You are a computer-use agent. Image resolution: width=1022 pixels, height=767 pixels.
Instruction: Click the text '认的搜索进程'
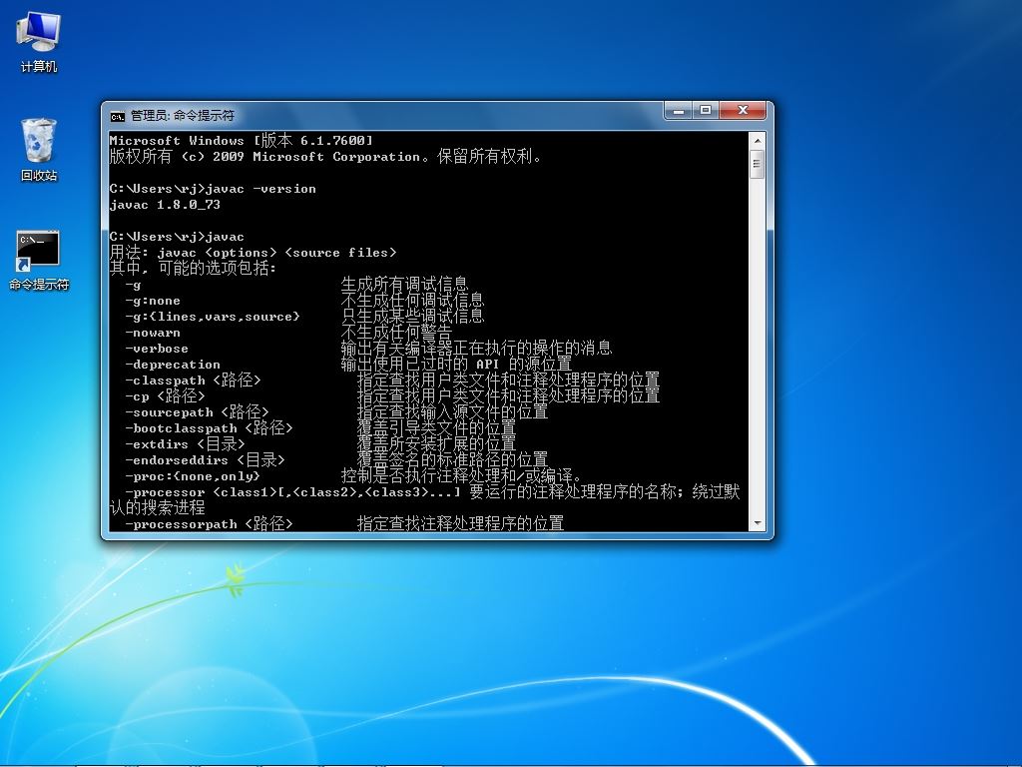click(x=157, y=507)
